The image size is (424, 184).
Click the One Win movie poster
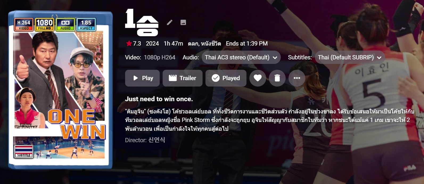60,90
